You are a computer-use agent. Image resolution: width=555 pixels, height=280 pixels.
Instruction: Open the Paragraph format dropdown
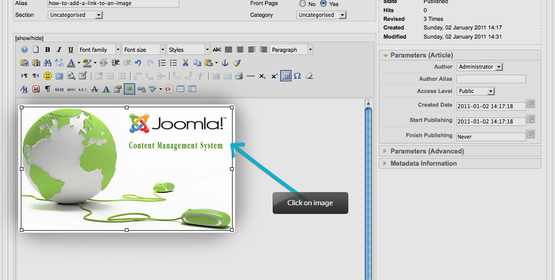coord(291,50)
